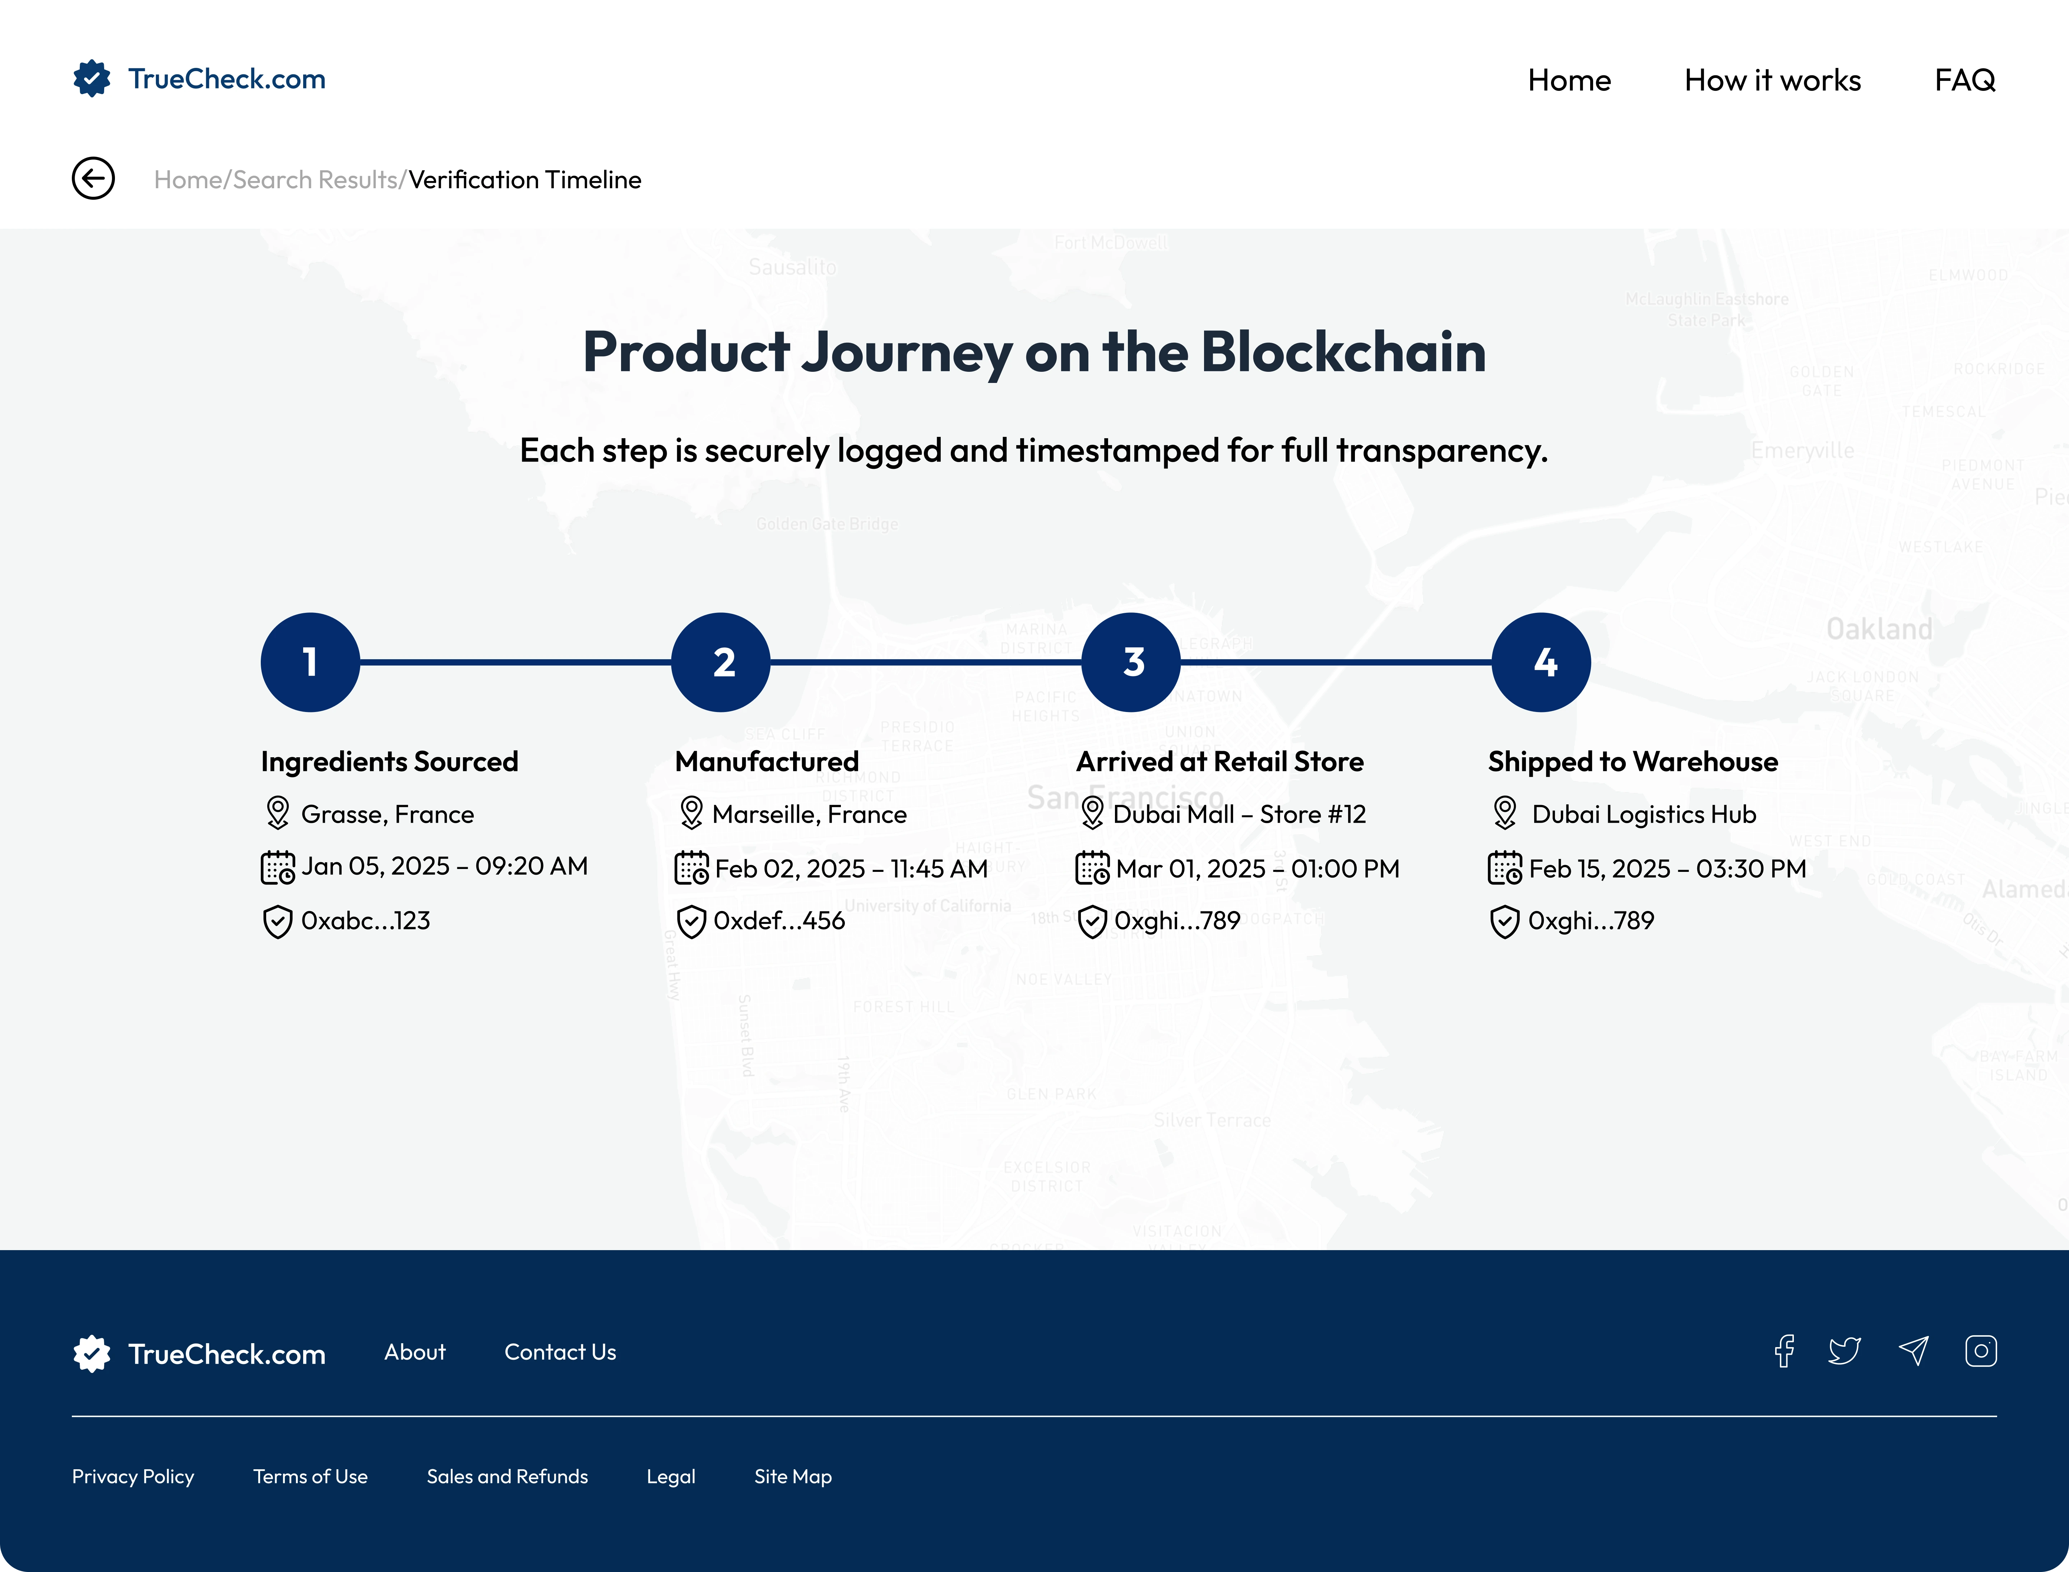The image size is (2069, 1572).
Task: Click the Facebook icon in footer
Action: [1783, 1351]
